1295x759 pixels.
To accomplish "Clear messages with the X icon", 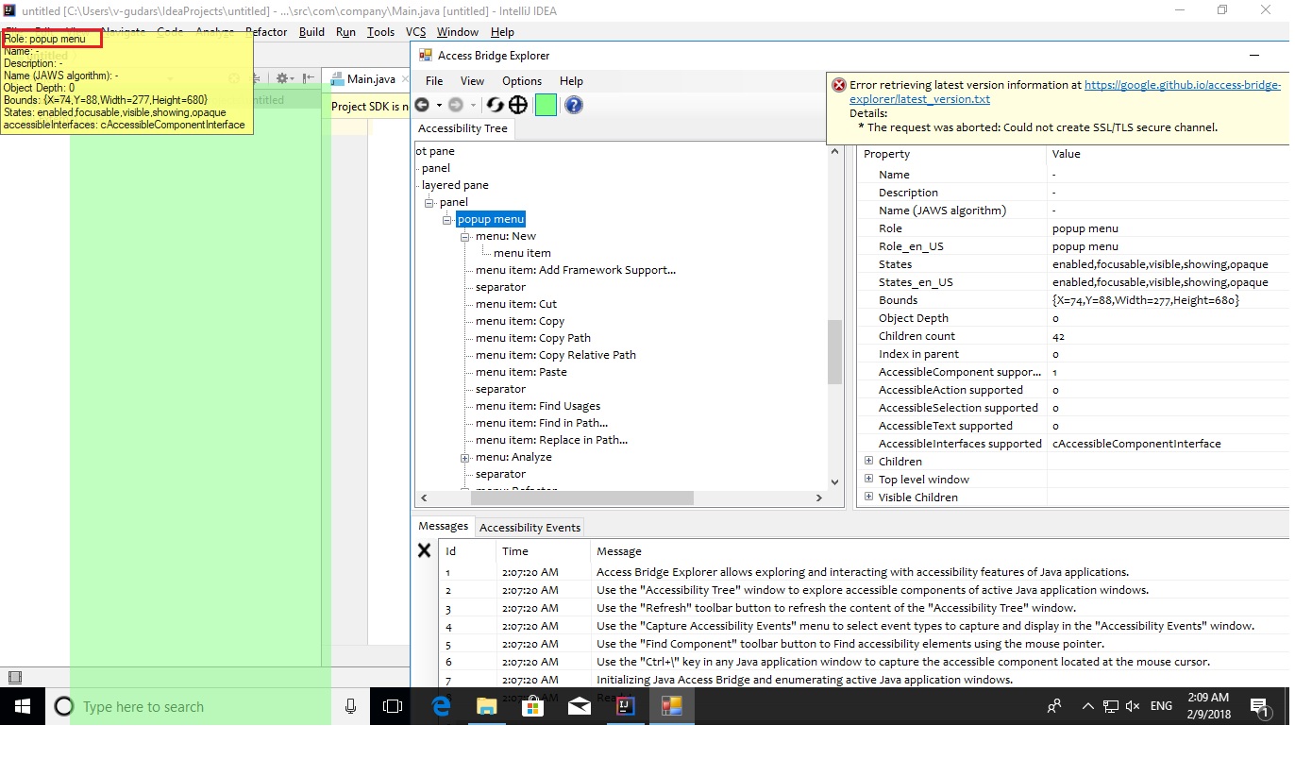I will point(424,550).
